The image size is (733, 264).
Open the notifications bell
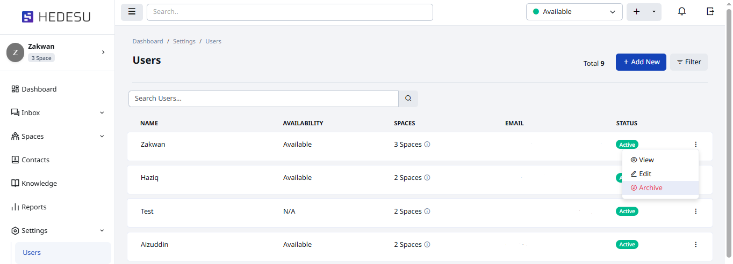tap(682, 12)
